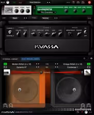Click the icon beside left cabinet bottom knob
The image size is (94, 115).
[x=11, y=105]
